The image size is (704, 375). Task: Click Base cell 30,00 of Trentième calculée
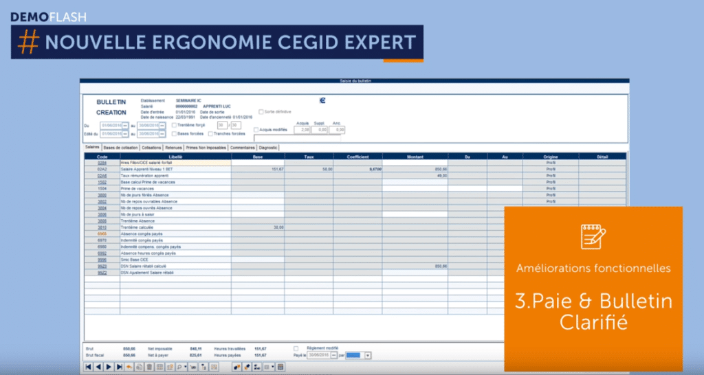[x=258, y=227]
